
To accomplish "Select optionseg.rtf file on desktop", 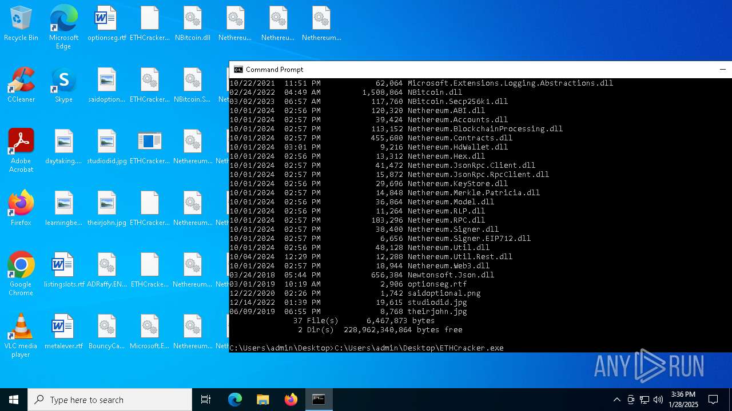I will [107, 24].
